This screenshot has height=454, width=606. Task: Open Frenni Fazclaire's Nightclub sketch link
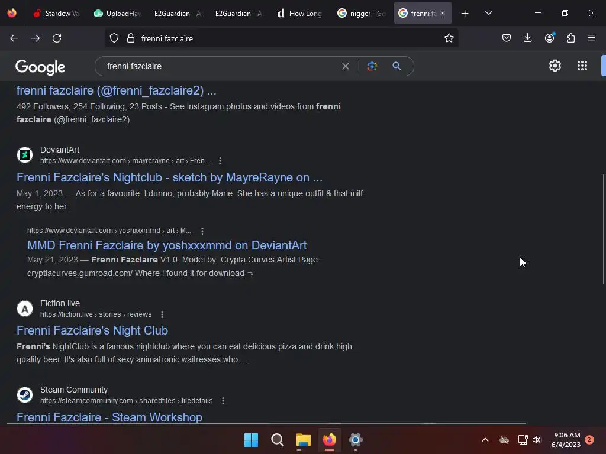[169, 177]
